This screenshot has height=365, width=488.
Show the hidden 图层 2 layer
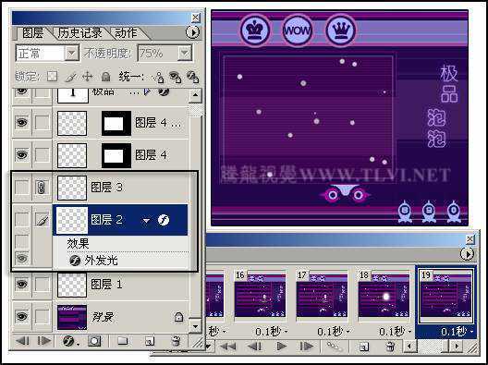[x=22, y=220]
